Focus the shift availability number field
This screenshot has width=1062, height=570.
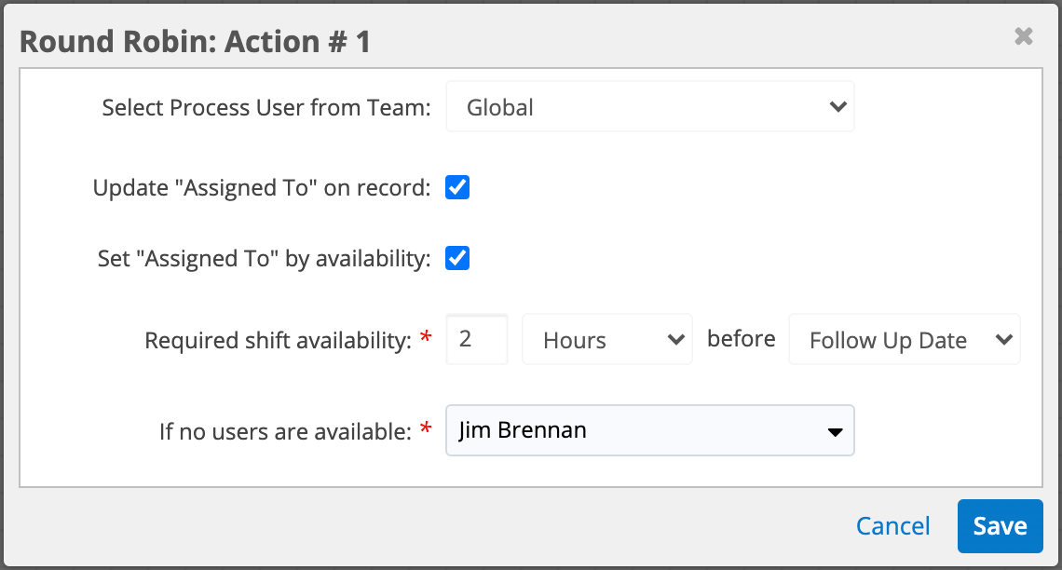point(477,339)
